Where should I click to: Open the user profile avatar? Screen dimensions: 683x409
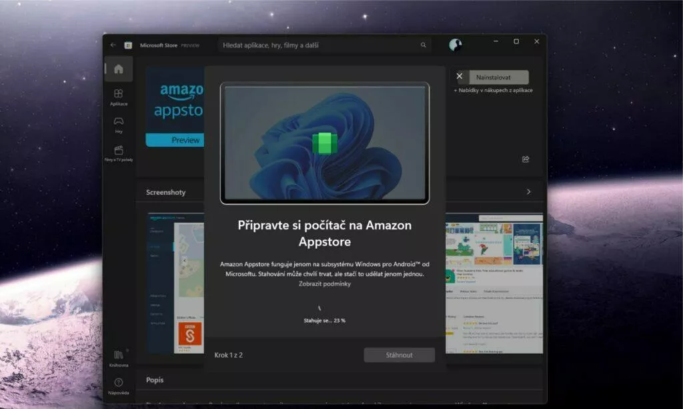coord(455,45)
